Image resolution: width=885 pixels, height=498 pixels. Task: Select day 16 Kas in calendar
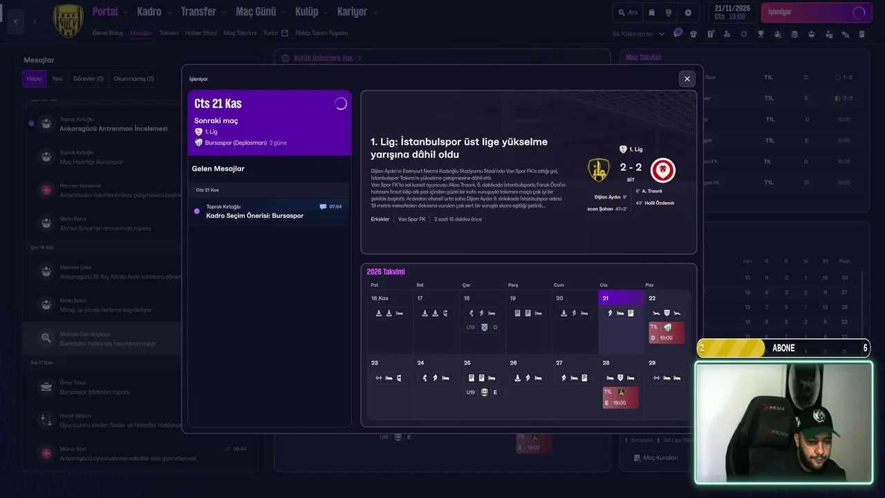tap(390, 322)
